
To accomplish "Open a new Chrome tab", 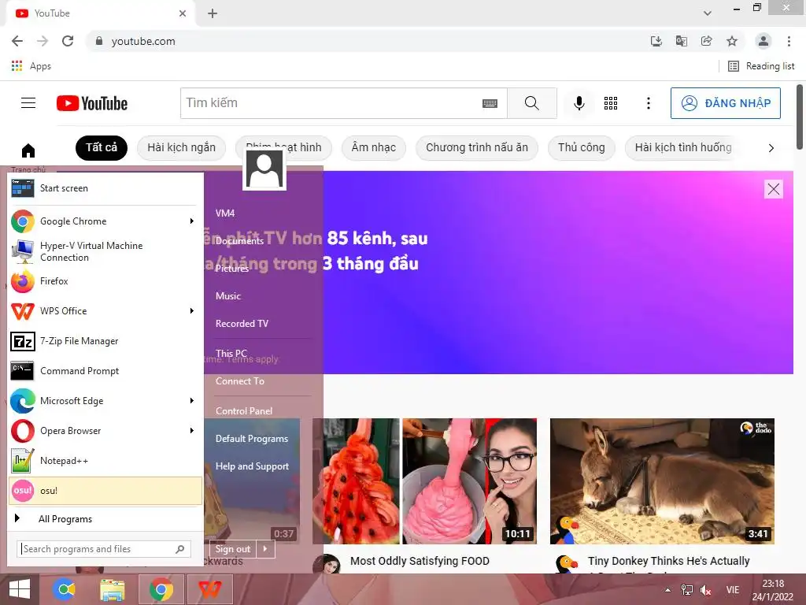I will tap(213, 13).
